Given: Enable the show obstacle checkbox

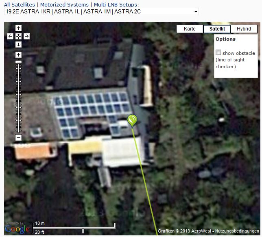Looking at the screenshot, I should 218,52.
